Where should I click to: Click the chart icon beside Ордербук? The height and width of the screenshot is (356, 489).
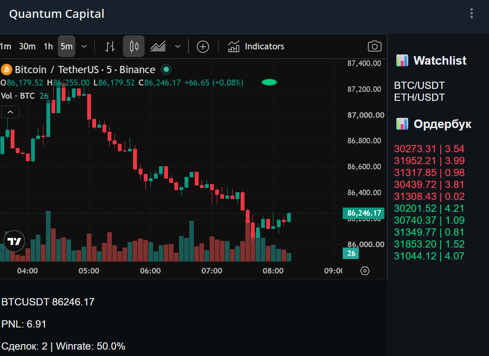pos(402,124)
